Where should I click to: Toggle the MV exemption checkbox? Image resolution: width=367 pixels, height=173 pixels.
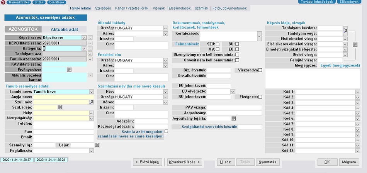point(217,49)
